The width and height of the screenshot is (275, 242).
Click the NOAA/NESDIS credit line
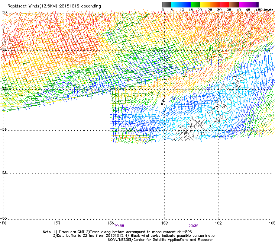point(161,240)
